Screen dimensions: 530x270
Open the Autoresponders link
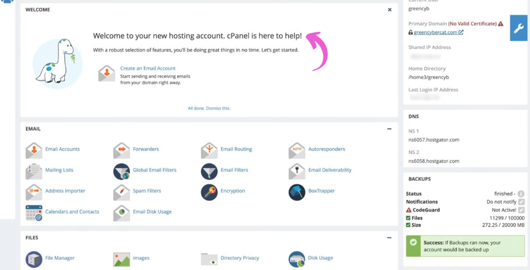click(x=327, y=149)
